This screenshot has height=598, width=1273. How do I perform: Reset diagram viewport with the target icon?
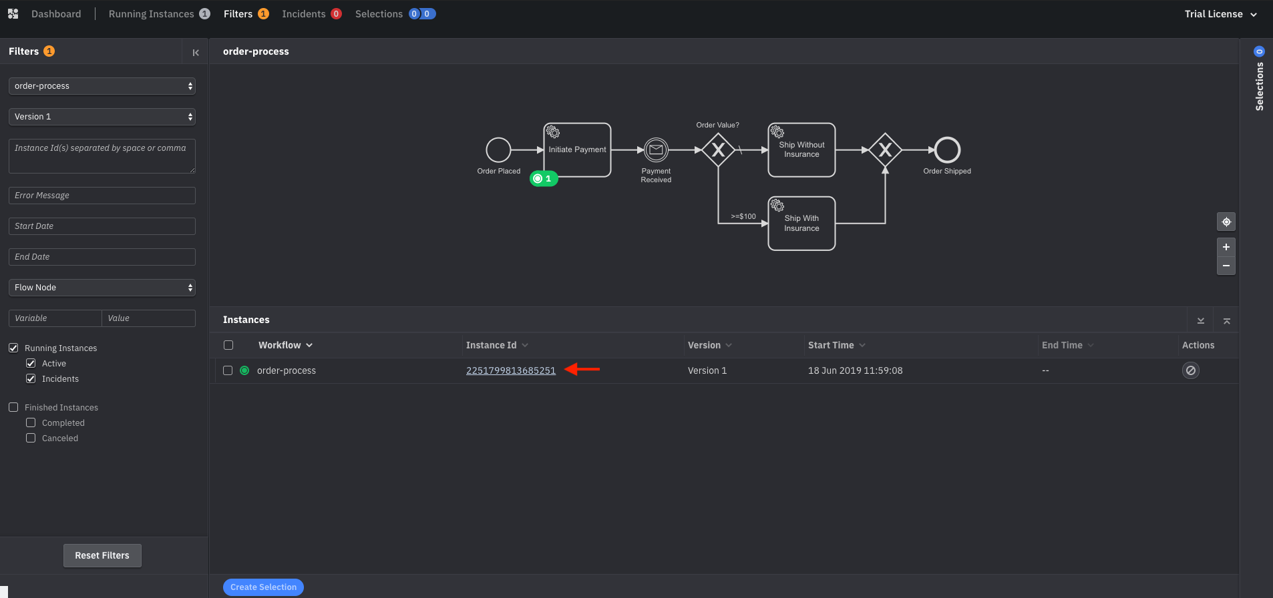(x=1226, y=222)
